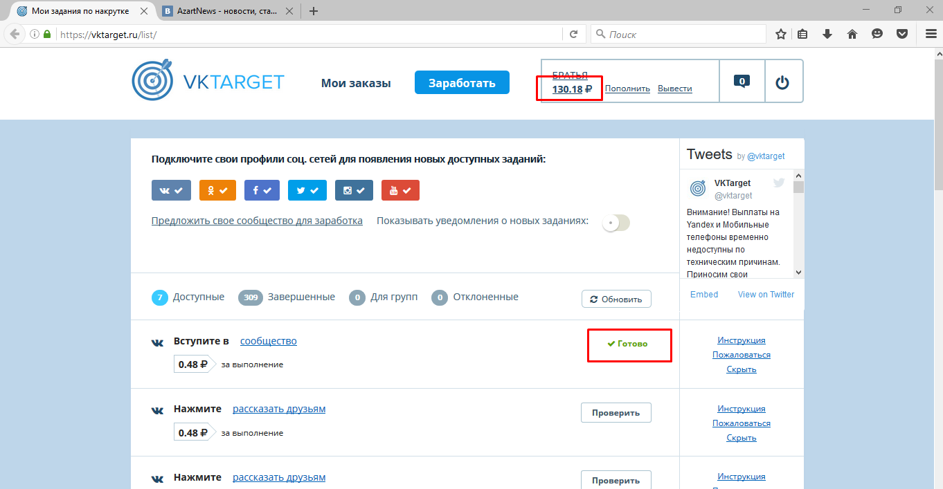Click the green lock site security icon
The height and width of the screenshot is (489, 943).
pos(48,34)
